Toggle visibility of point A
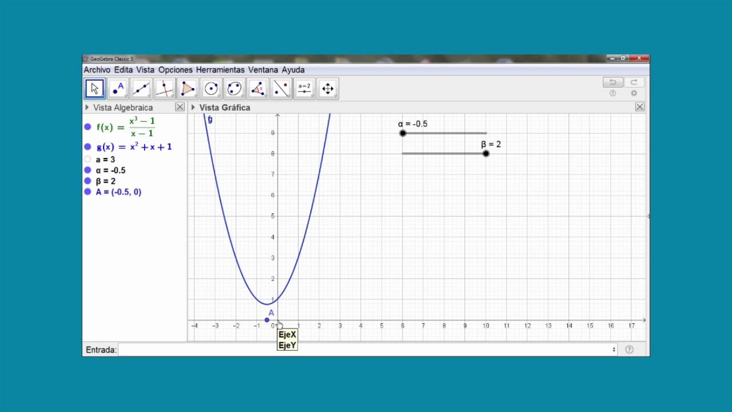The image size is (732, 412). 87,192
